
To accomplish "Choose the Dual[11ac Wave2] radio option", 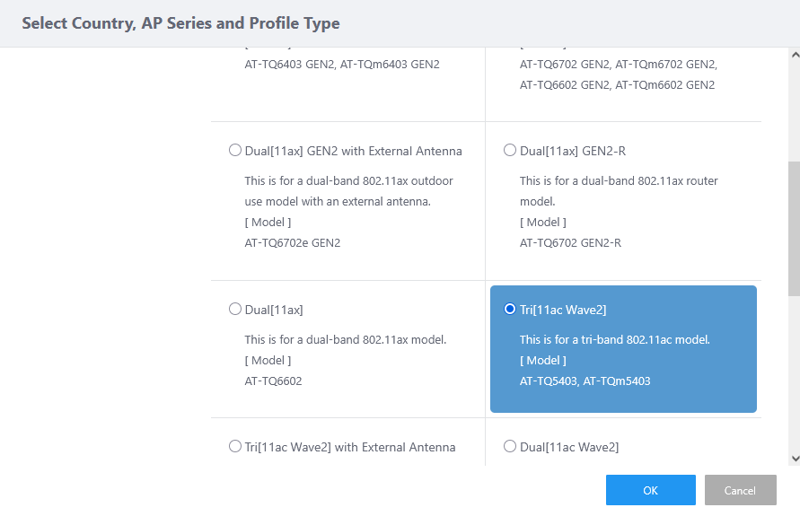I will click(510, 447).
